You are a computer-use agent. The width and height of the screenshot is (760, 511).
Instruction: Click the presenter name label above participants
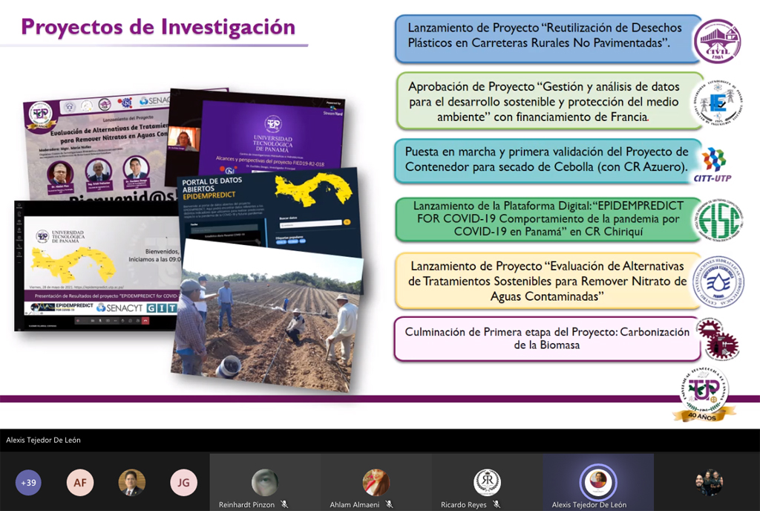point(43,440)
